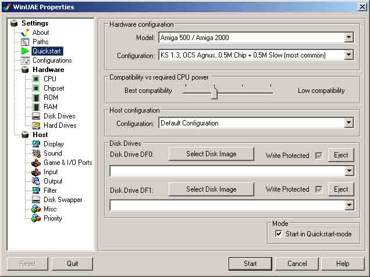Viewport: 370px width, 277px height.
Task: Click the green Quickstart play icon
Action: pos(25,51)
